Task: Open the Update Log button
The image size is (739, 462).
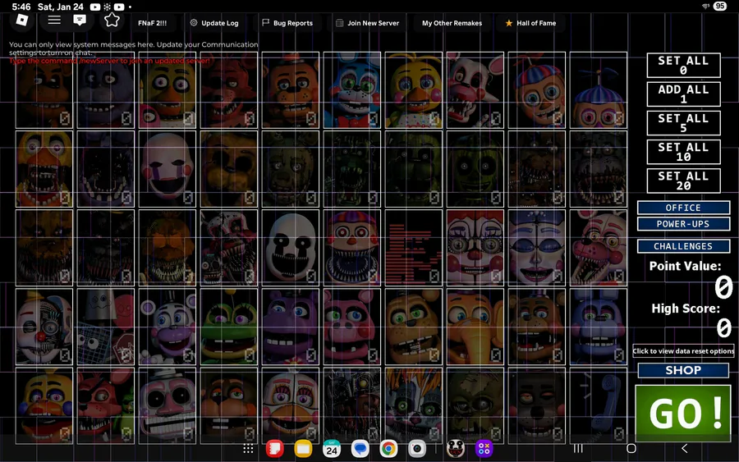Action: pos(214,23)
